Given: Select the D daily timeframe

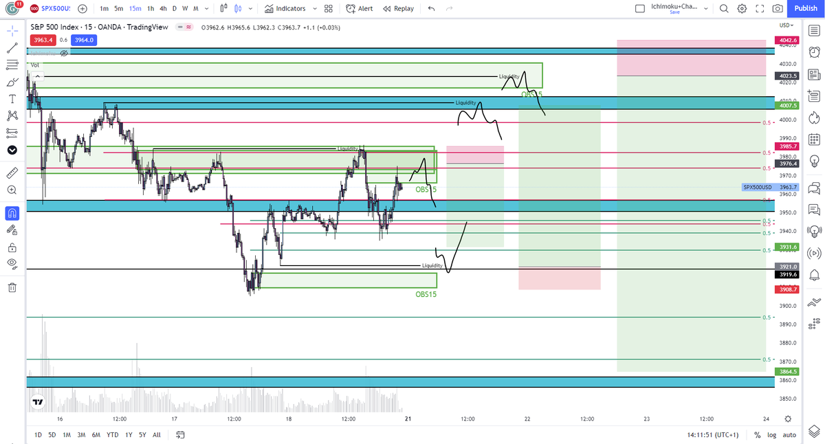Looking at the screenshot, I should tap(175, 8).
